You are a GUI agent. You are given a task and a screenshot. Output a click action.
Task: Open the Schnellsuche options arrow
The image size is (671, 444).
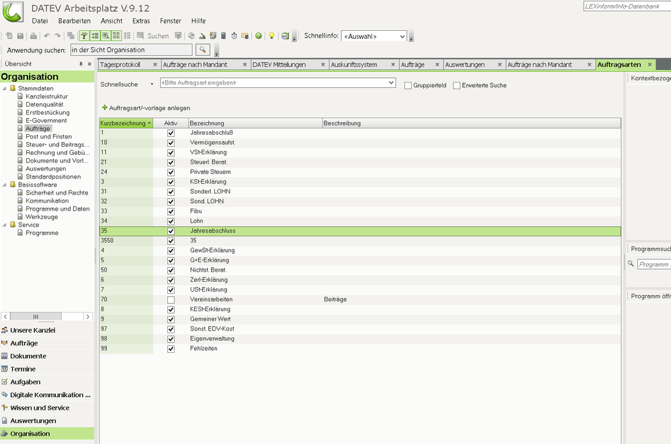tap(152, 85)
